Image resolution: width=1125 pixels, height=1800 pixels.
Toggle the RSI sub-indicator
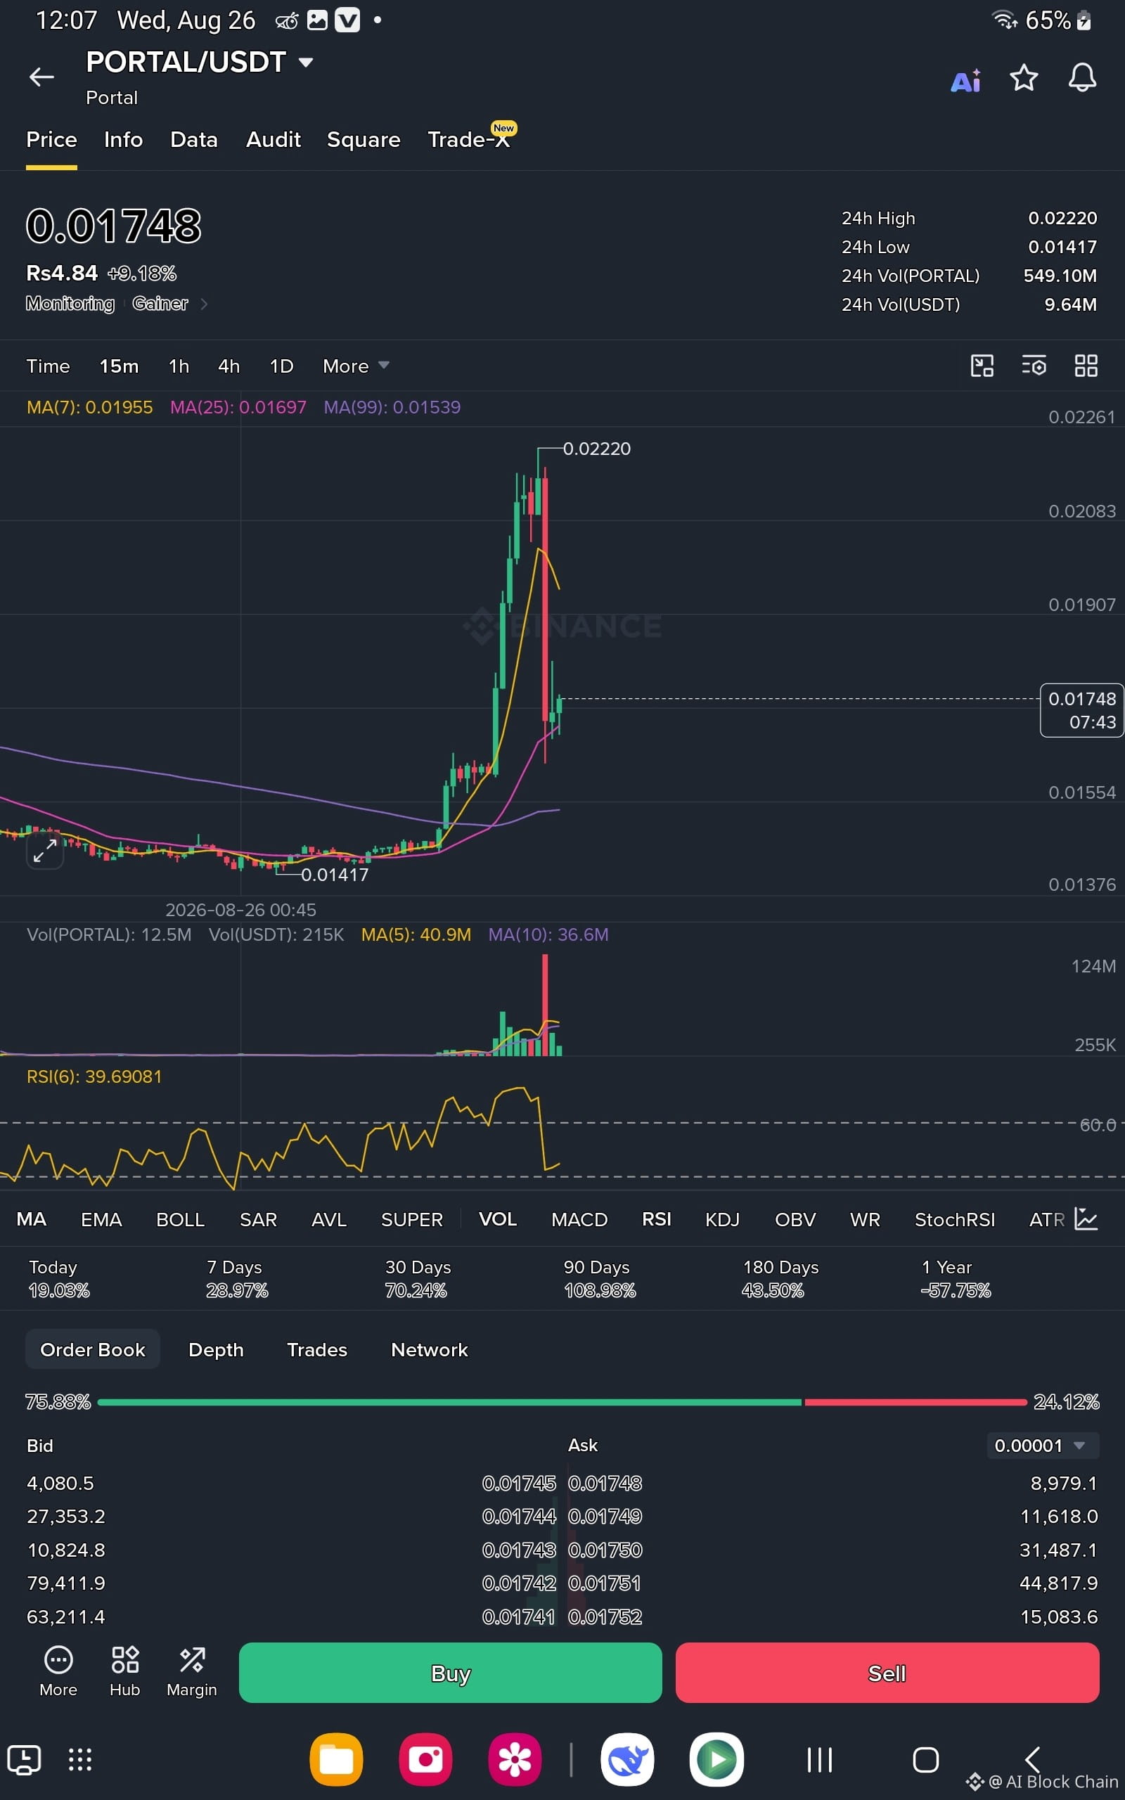tap(656, 1219)
